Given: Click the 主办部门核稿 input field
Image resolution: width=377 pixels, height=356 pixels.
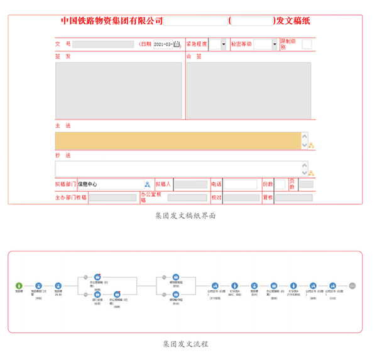Looking at the screenshot, I should (113, 197).
